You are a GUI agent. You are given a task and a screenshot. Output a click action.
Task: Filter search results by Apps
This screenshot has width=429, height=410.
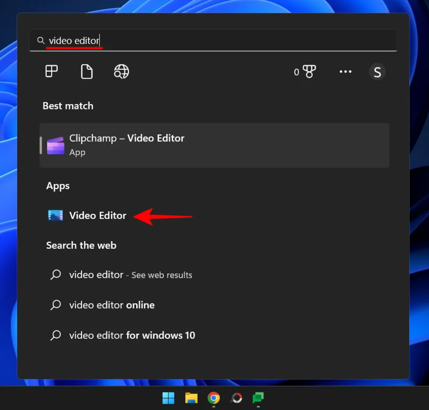coord(50,71)
